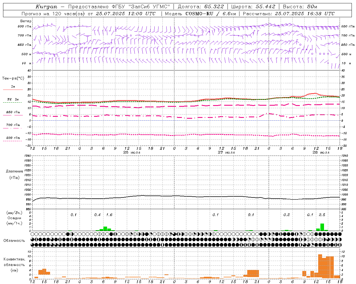
Task: Click the (мм/1ч.) precipitation unit label
Action: click(14, 223)
